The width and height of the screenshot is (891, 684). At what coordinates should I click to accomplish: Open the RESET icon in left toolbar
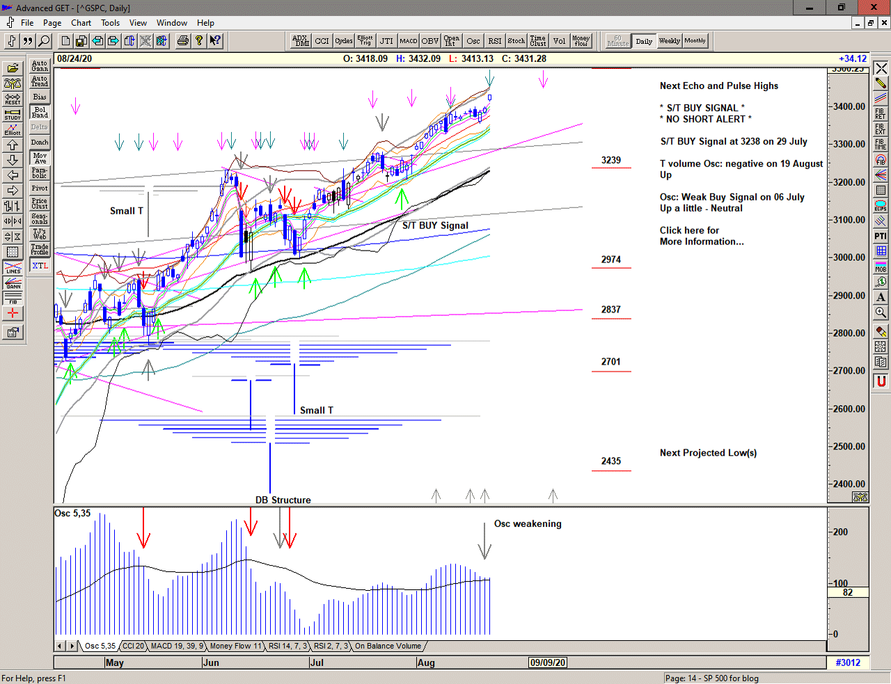[x=13, y=99]
